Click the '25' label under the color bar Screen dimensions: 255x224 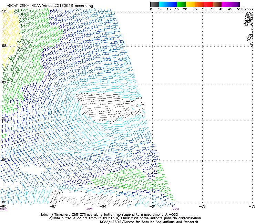coord(195,9)
